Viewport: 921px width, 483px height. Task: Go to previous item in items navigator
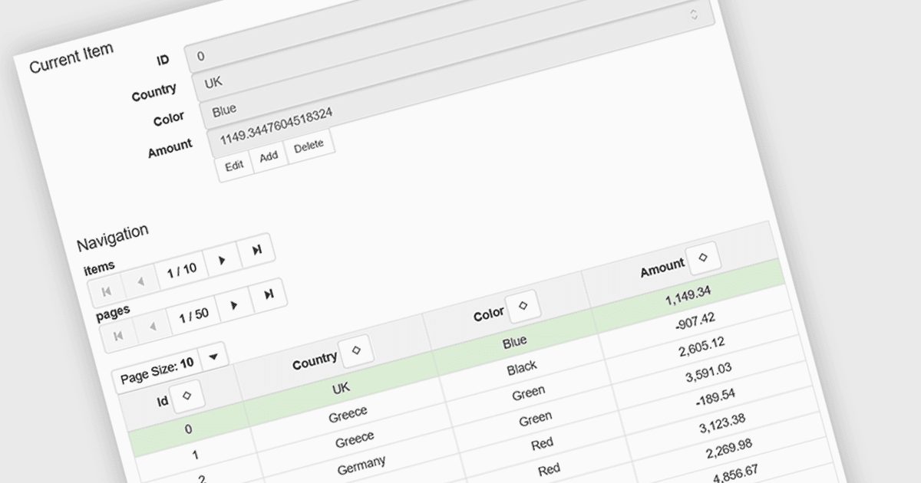[x=140, y=281]
